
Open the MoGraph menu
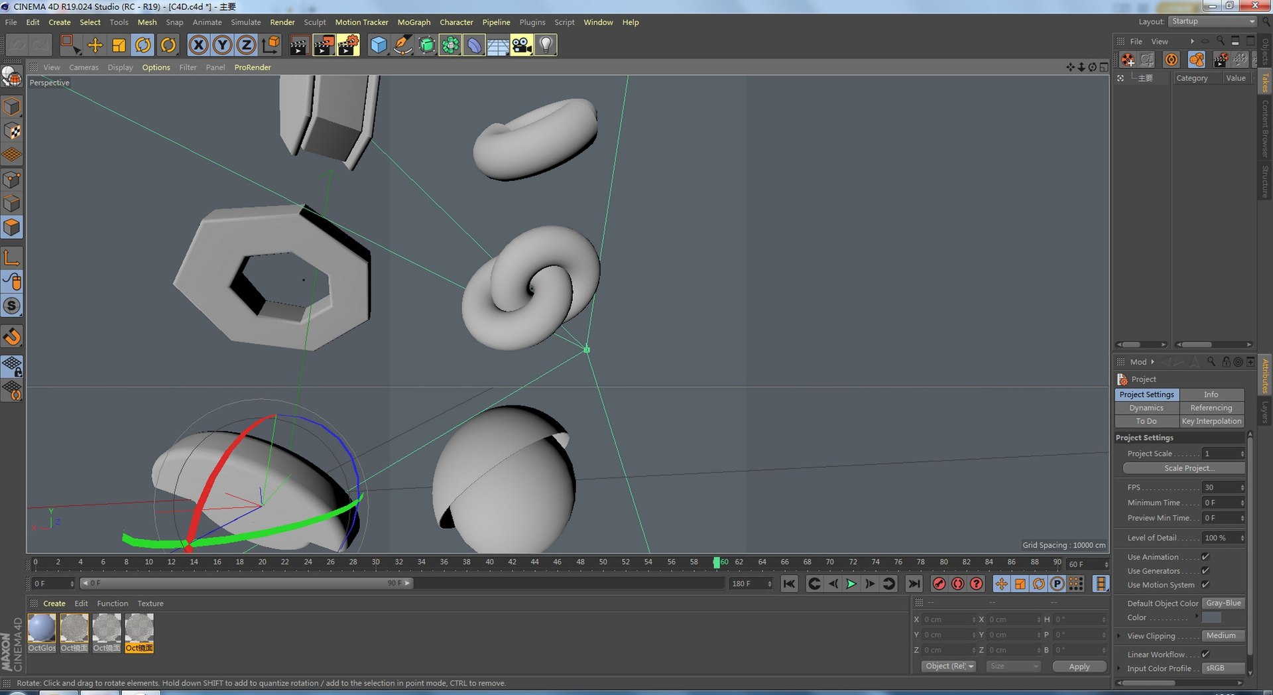[x=414, y=22]
